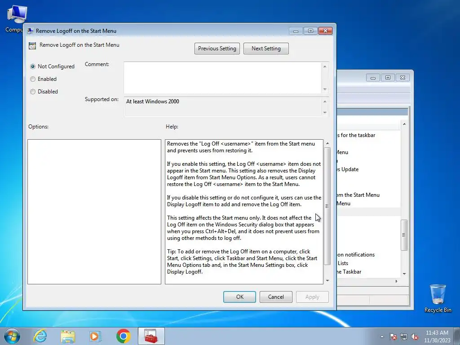
Task: Open the clock showing 11:43 AM
Action: pos(437,336)
